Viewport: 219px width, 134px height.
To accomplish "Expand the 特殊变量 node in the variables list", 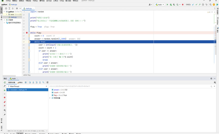I will [50, 98].
